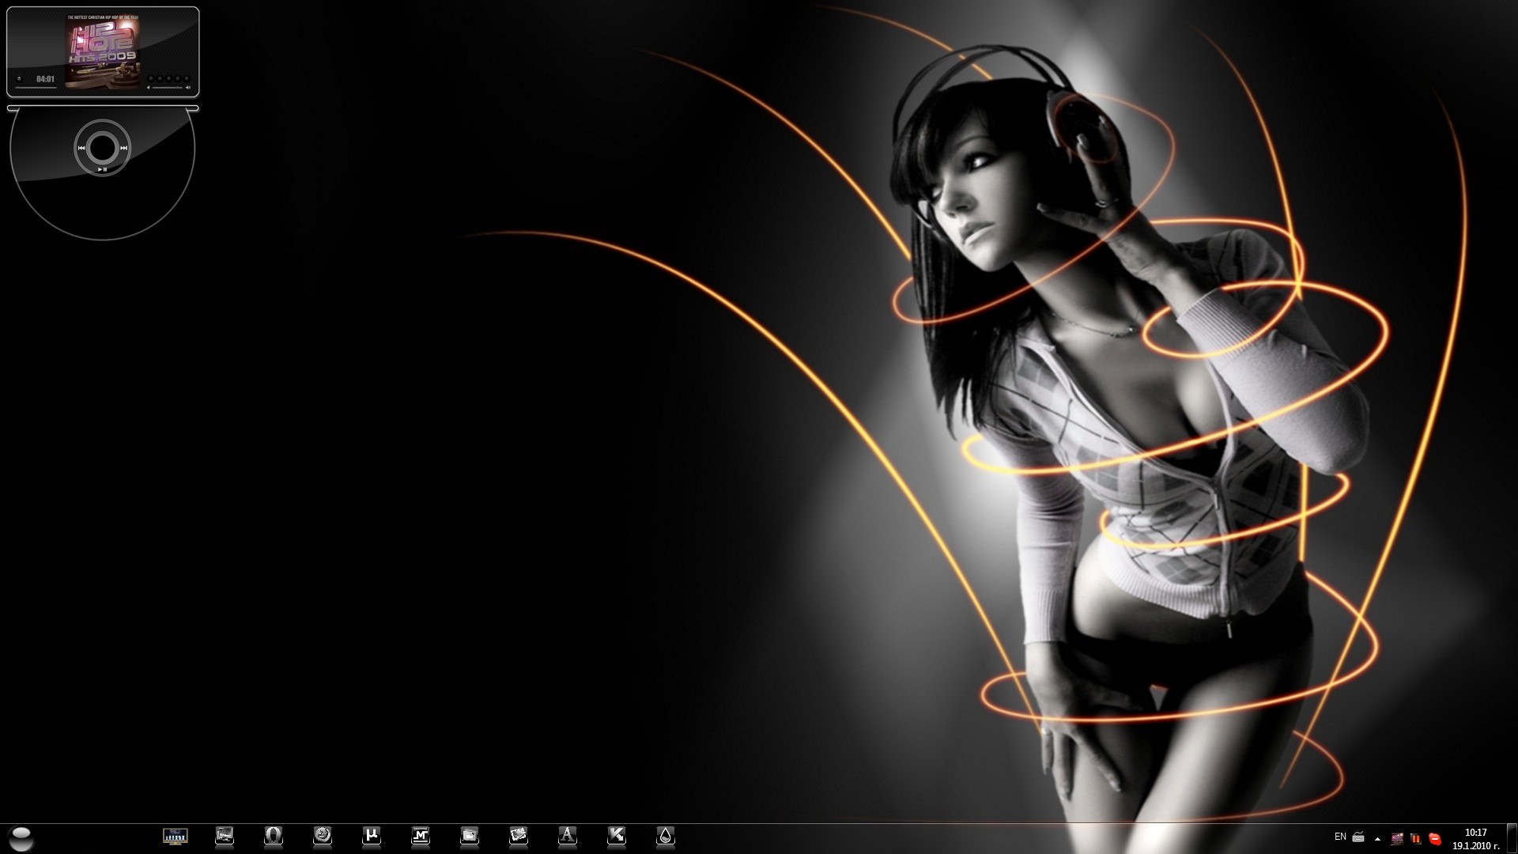
Task: Click the Skype do-not-disturb tray icon
Action: [x=1435, y=839]
